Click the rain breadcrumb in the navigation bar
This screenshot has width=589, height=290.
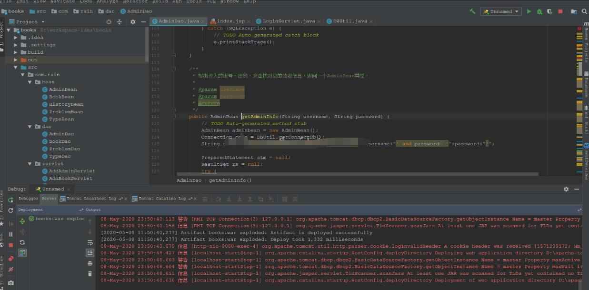click(x=83, y=11)
